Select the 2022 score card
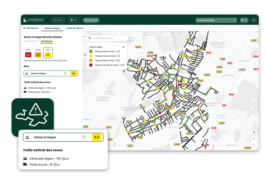The image size is (266, 183). (x=28, y=52)
